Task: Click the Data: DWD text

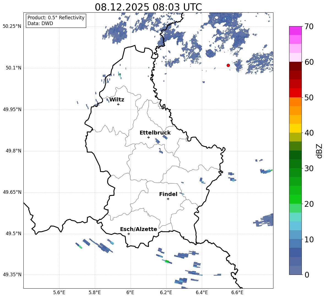Action: [x=40, y=23]
